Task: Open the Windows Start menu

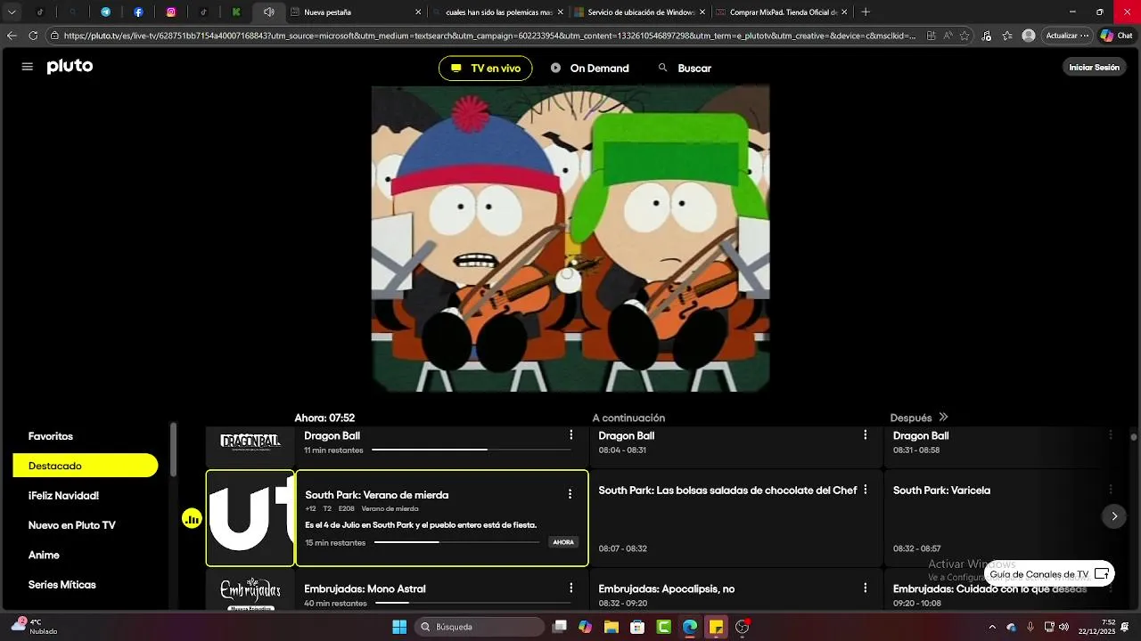Action: click(399, 627)
